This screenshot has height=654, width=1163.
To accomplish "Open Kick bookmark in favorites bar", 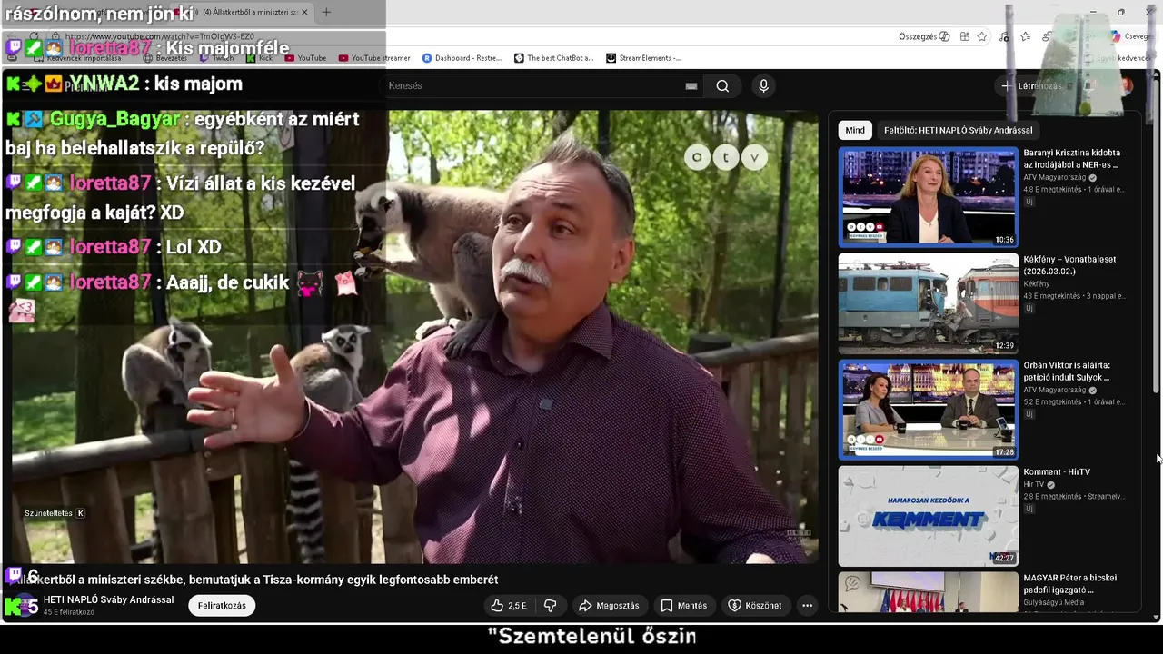I will coord(259,58).
